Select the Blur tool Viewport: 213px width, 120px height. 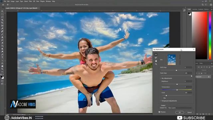[2, 49]
